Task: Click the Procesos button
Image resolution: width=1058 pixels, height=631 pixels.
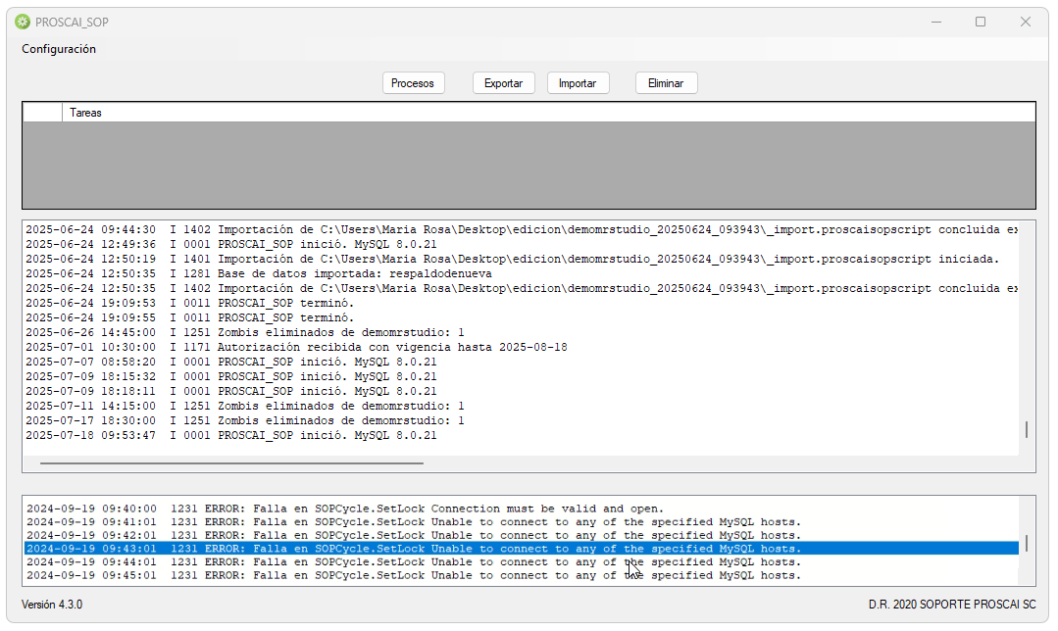Action: coord(412,83)
